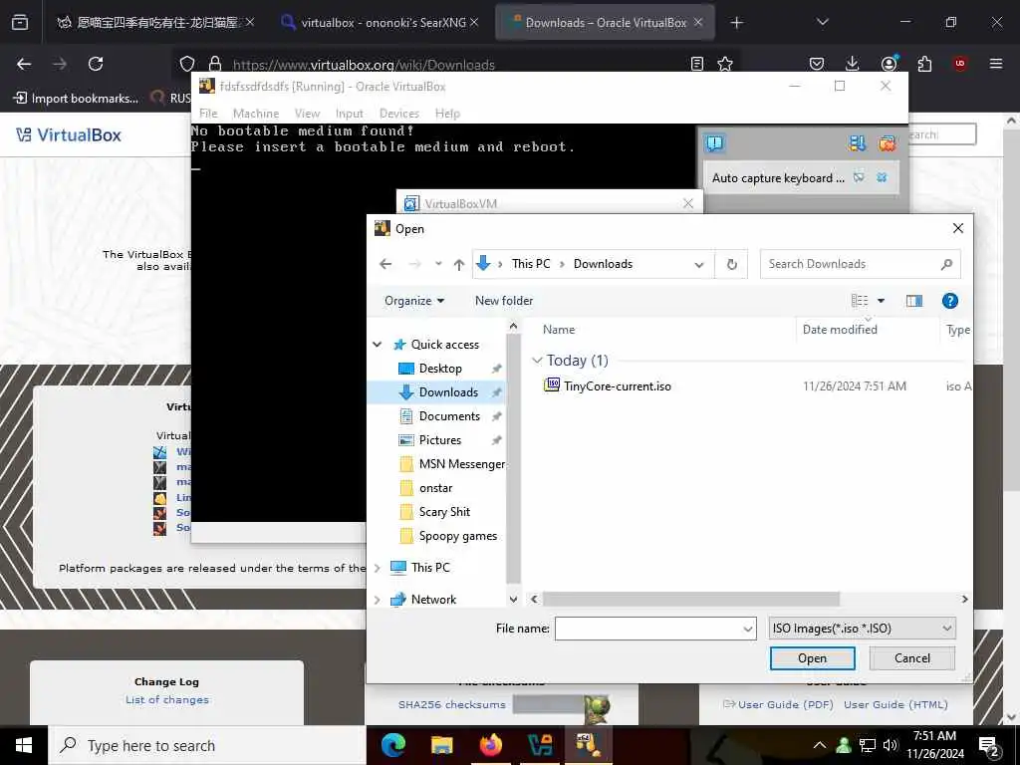Open VirtualBox Manager taskbar icon
This screenshot has height=765, width=1020.
[539, 745]
